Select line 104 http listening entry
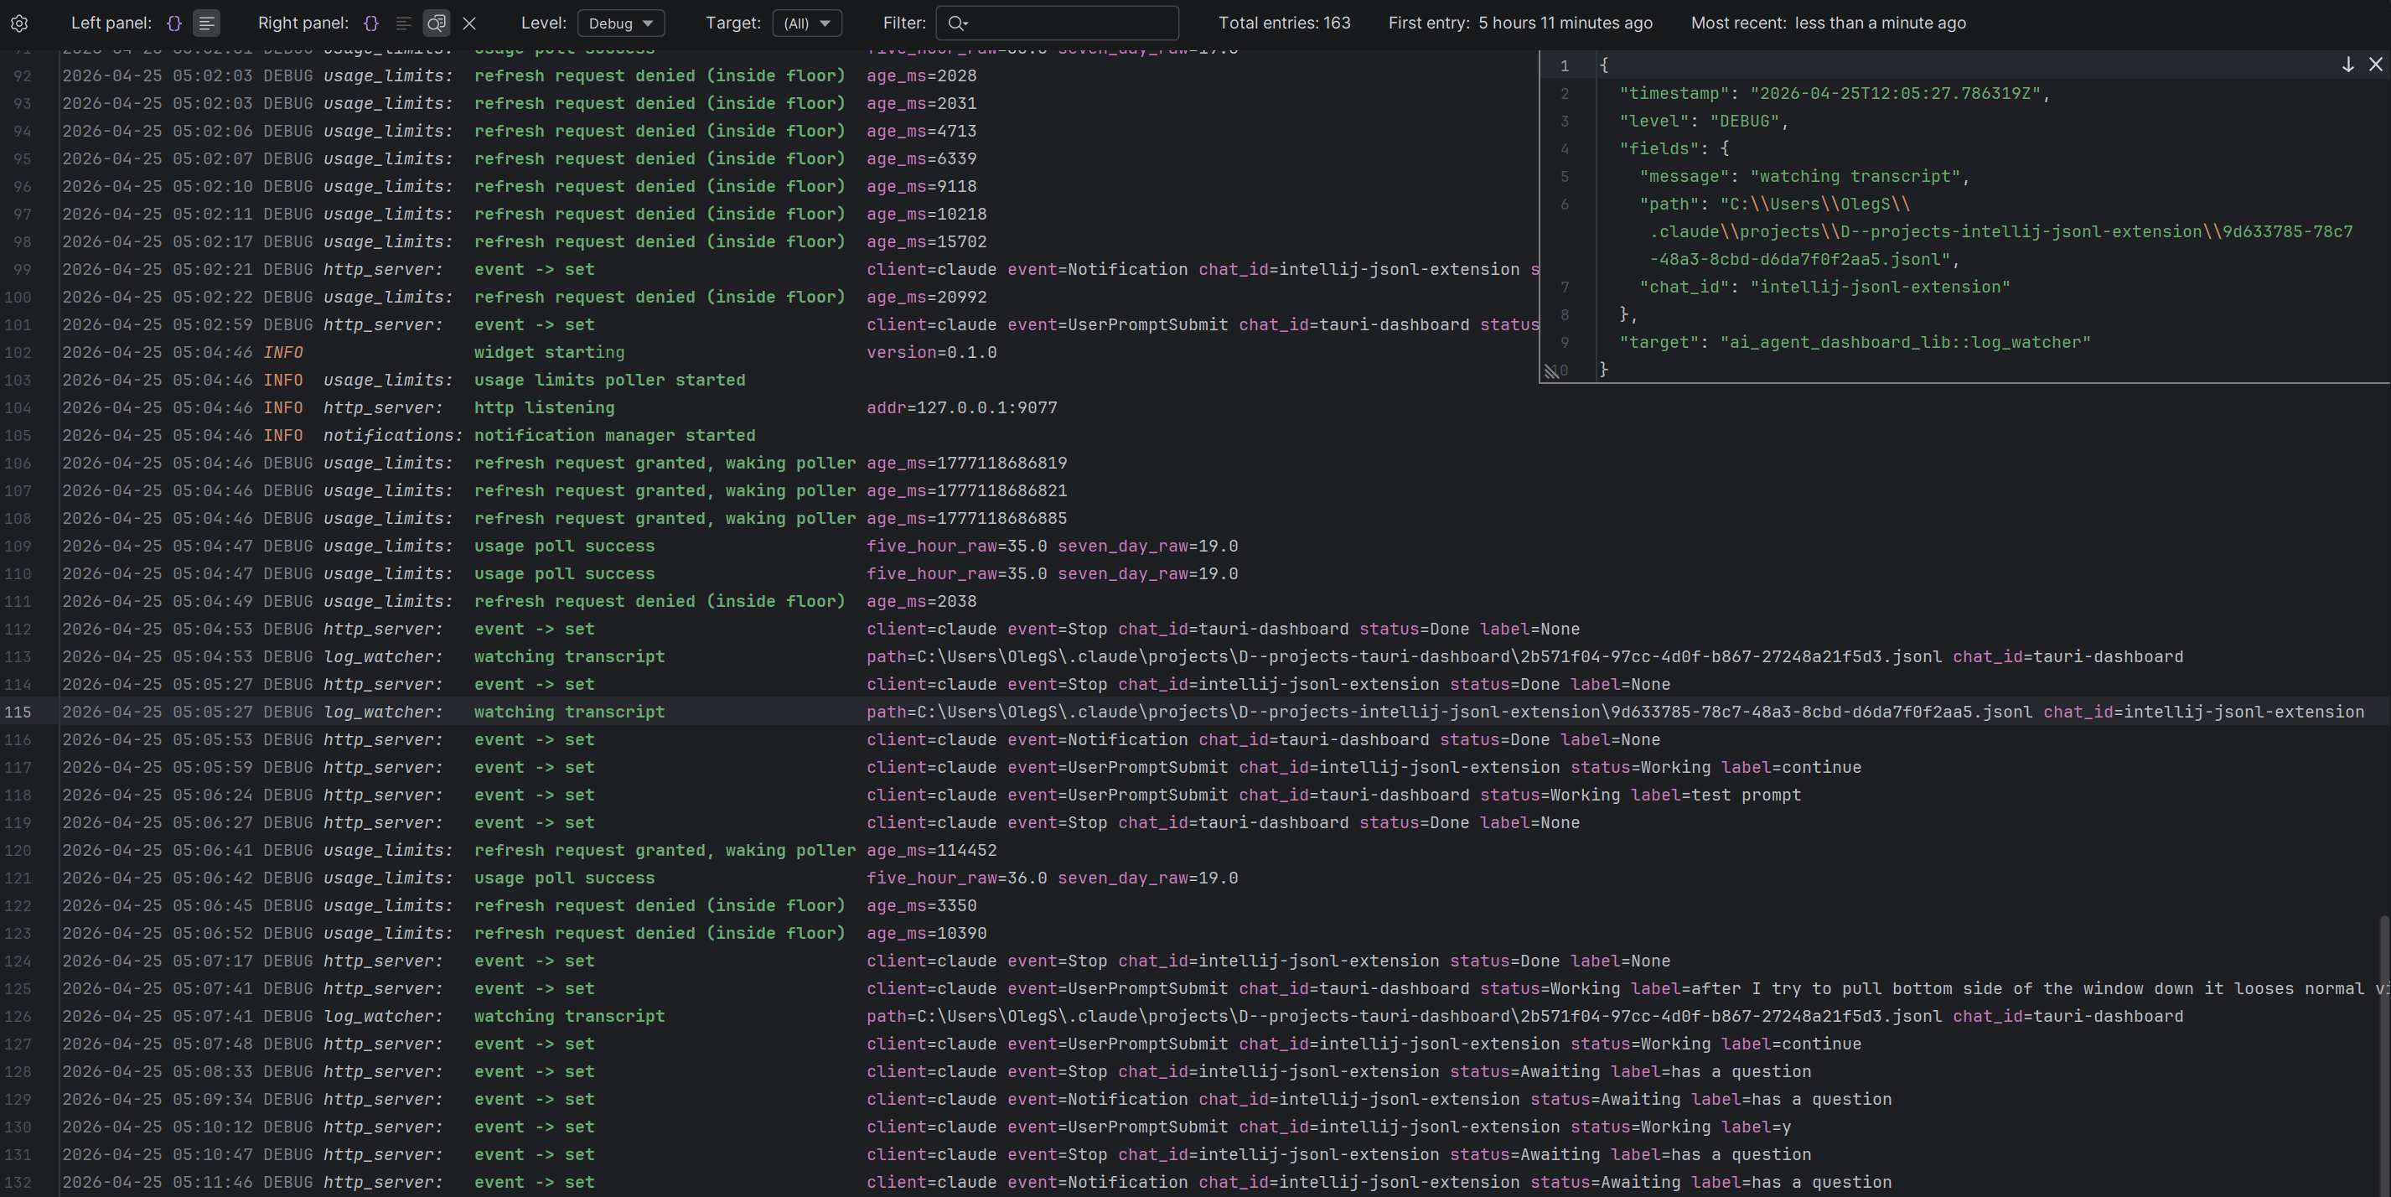This screenshot has width=2391, height=1197. coord(544,407)
